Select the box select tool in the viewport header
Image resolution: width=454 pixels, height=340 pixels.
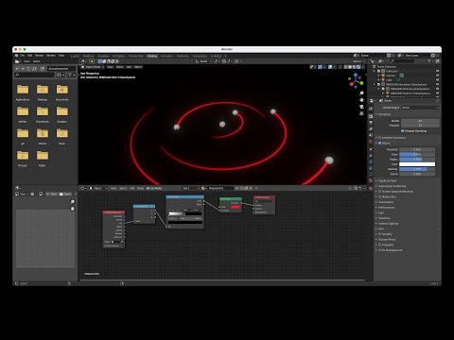click(x=92, y=61)
